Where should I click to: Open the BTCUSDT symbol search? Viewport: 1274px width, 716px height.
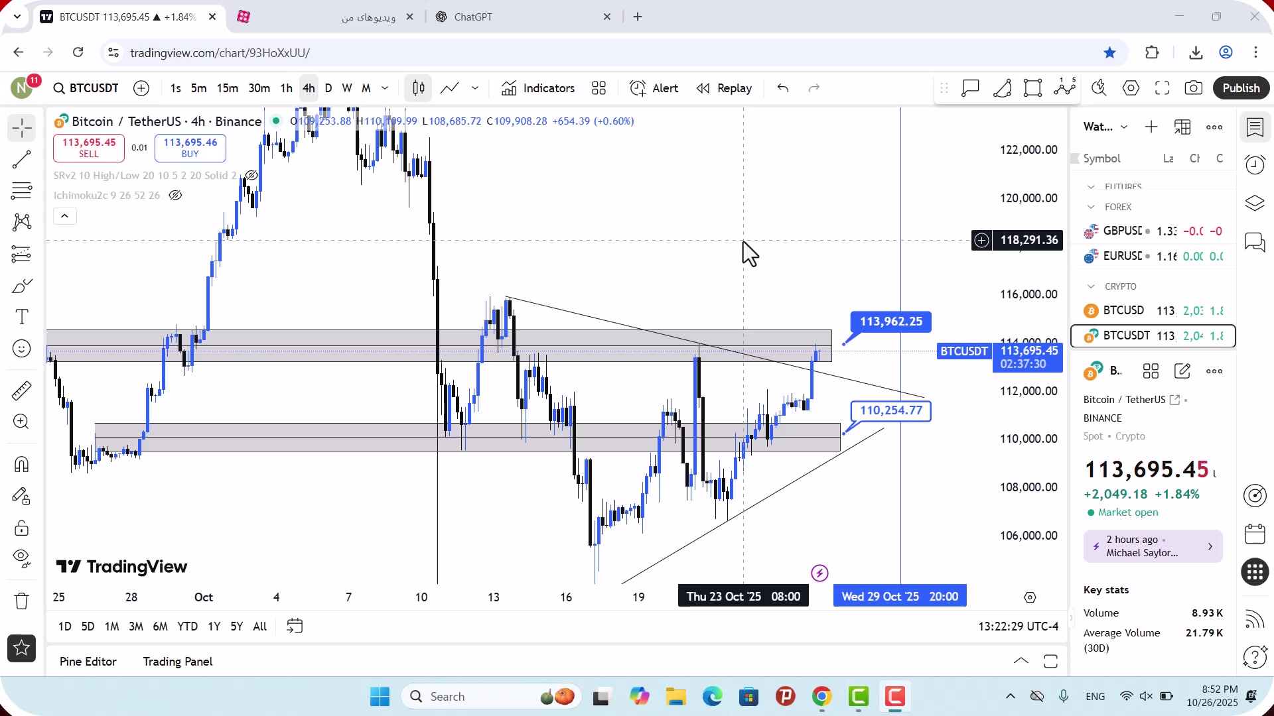point(86,88)
